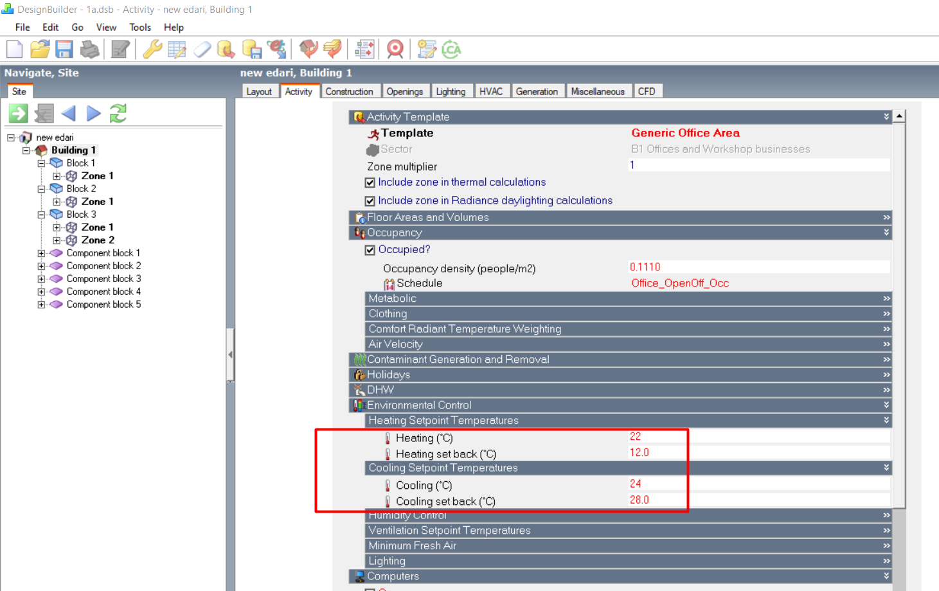Click the yellow database with save disk icon
Image resolution: width=939 pixels, height=591 pixels.
(x=251, y=49)
